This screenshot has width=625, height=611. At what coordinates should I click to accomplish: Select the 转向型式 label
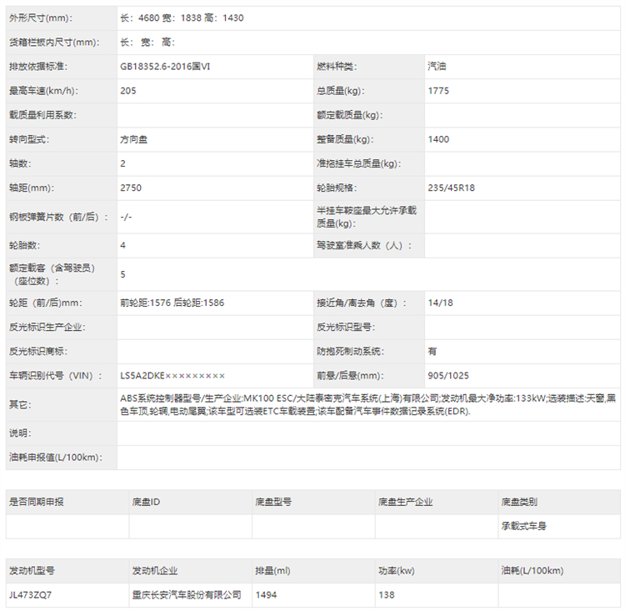click(29, 139)
